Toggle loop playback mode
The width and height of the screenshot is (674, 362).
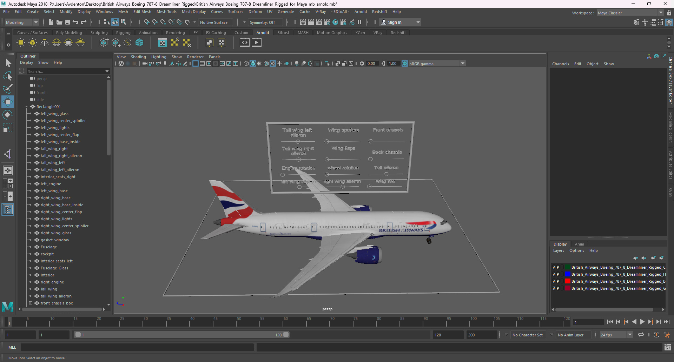click(641, 335)
